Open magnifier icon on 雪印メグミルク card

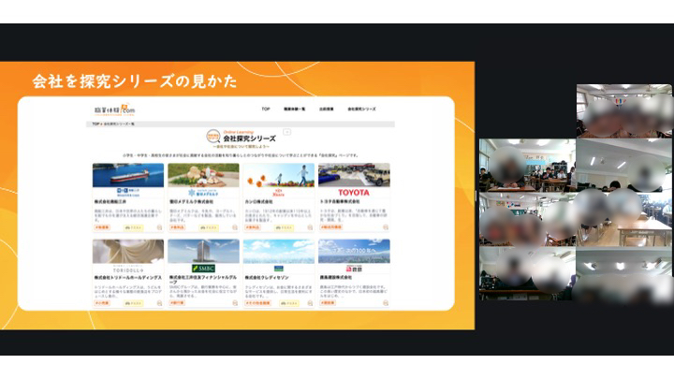click(236, 226)
